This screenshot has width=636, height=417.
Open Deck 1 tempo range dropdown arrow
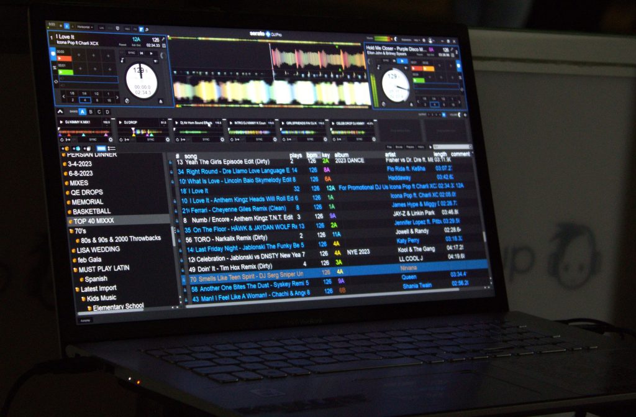click(x=155, y=62)
